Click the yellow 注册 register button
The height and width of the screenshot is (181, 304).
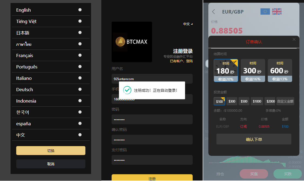152,178
